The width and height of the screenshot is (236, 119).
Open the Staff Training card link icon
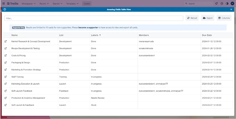[6, 77]
